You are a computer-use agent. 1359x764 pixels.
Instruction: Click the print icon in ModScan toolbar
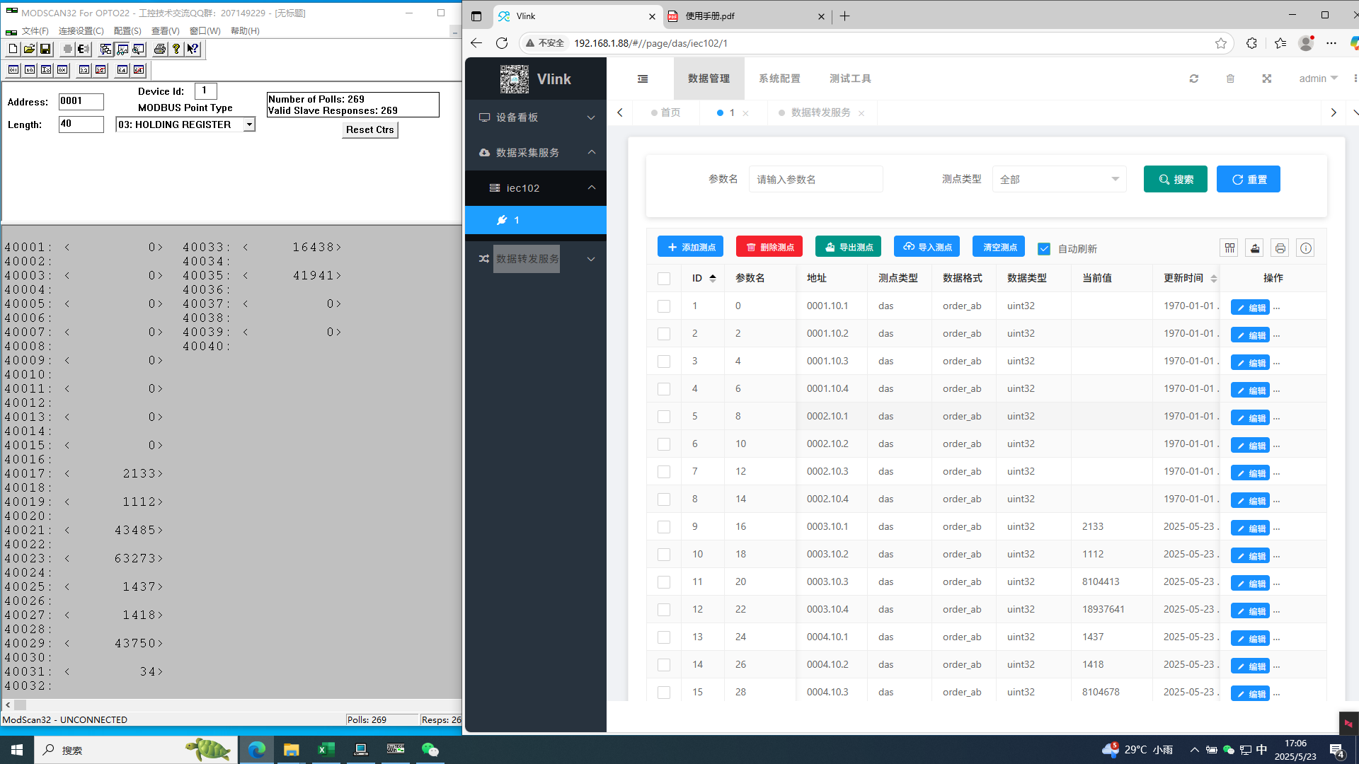tap(159, 49)
